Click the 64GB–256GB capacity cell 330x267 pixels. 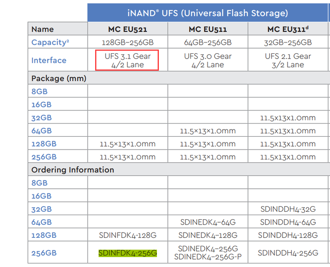pyautogui.click(x=208, y=42)
